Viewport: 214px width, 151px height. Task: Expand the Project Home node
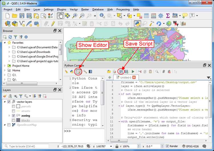(5, 66)
